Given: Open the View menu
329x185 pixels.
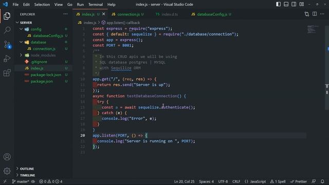Looking at the screenshot, I should pos(58,5).
